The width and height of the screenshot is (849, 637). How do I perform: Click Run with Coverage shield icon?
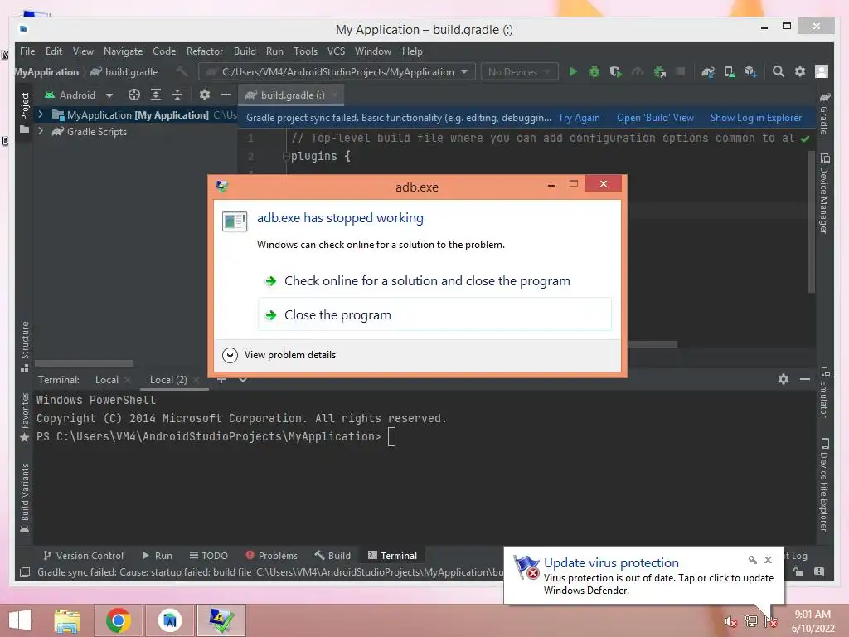point(616,71)
